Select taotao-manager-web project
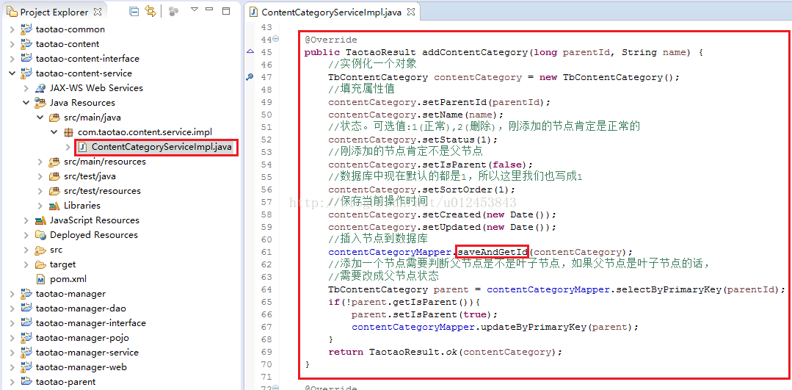 pyautogui.click(x=81, y=366)
